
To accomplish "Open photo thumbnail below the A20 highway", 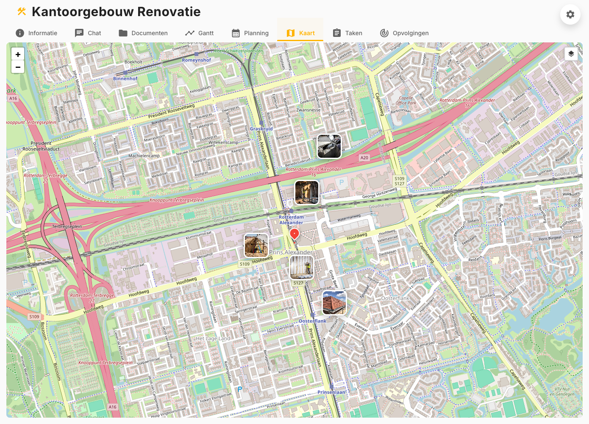I will [307, 192].
